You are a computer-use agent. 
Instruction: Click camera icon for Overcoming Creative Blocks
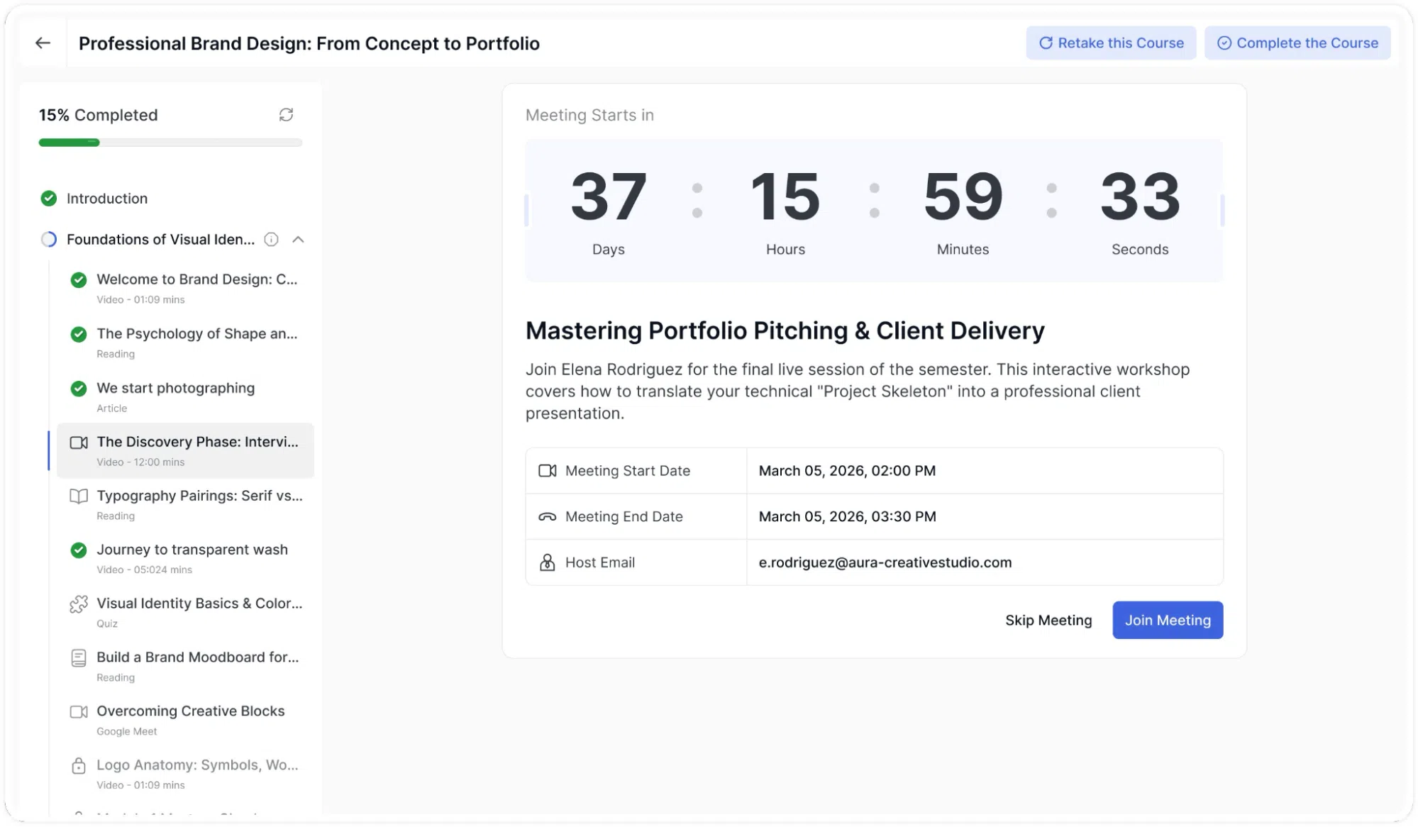tap(79, 712)
